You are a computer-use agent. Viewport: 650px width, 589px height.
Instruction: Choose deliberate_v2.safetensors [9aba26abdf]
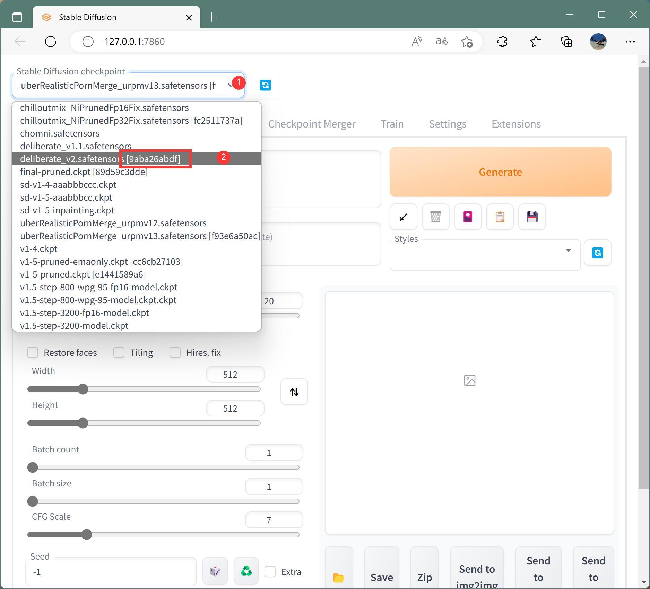click(137, 159)
